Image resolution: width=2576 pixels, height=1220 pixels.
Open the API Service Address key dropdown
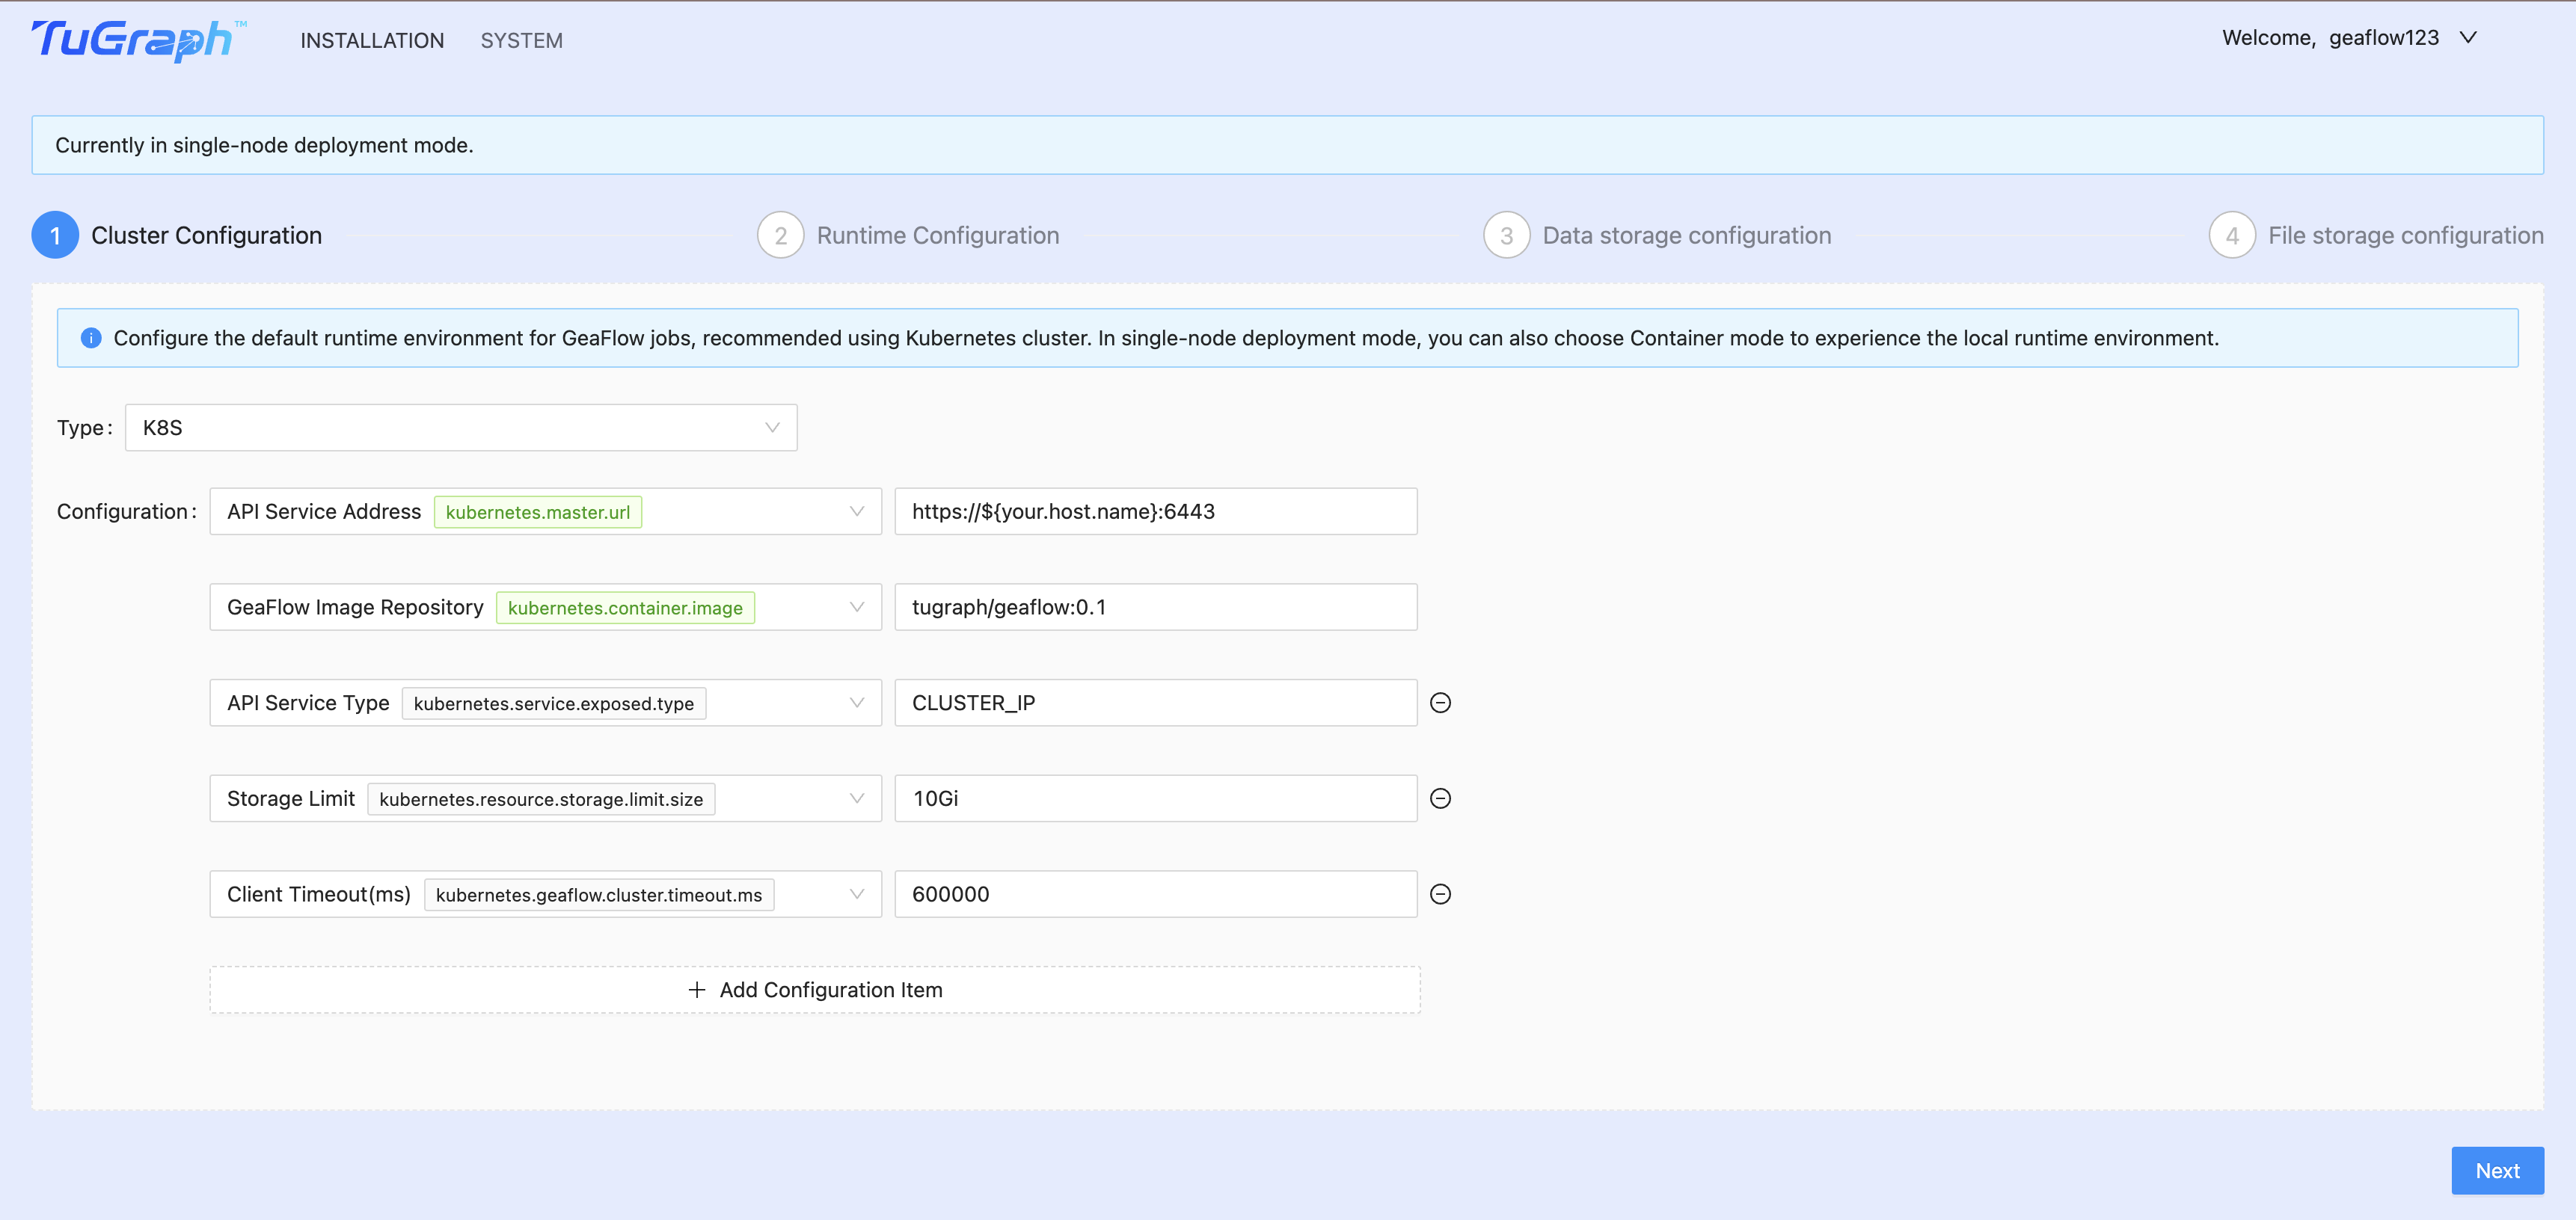(856, 511)
